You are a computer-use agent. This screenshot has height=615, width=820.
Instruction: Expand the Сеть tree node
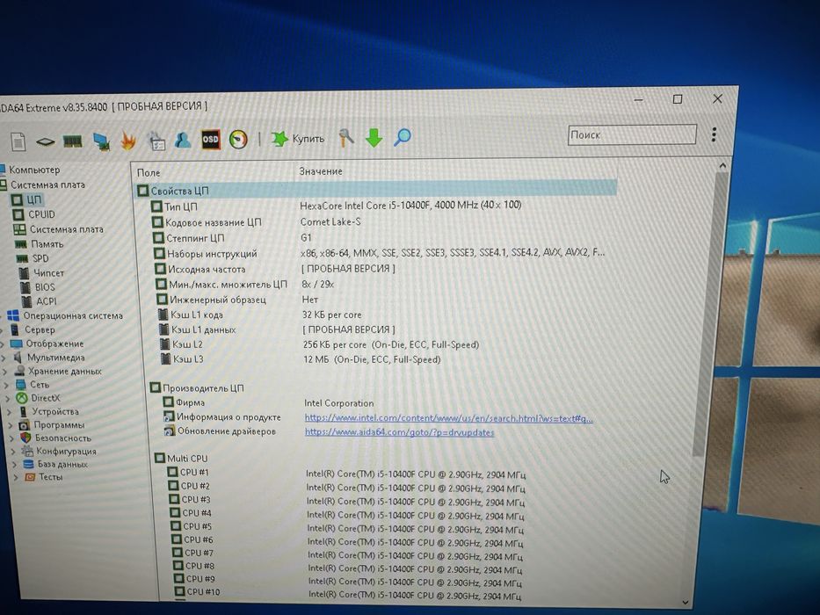point(7,386)
